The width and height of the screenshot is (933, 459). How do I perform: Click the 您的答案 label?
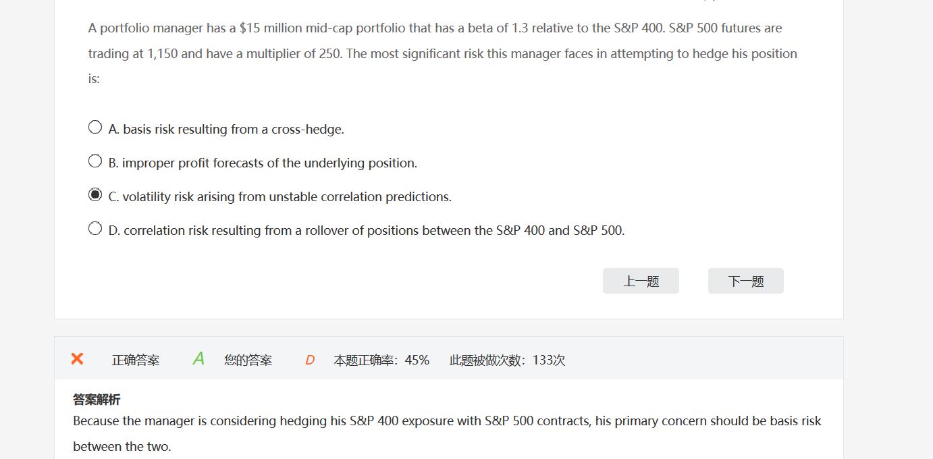point(248,360)
